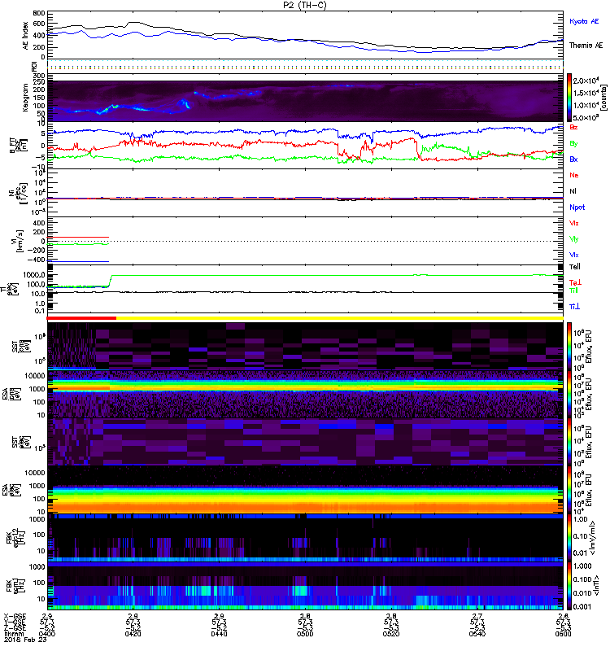Viewport: 610px width, 651px height.
Task: Click the FBK edc12 mV/m color bar
Action: tap(569, 538)
